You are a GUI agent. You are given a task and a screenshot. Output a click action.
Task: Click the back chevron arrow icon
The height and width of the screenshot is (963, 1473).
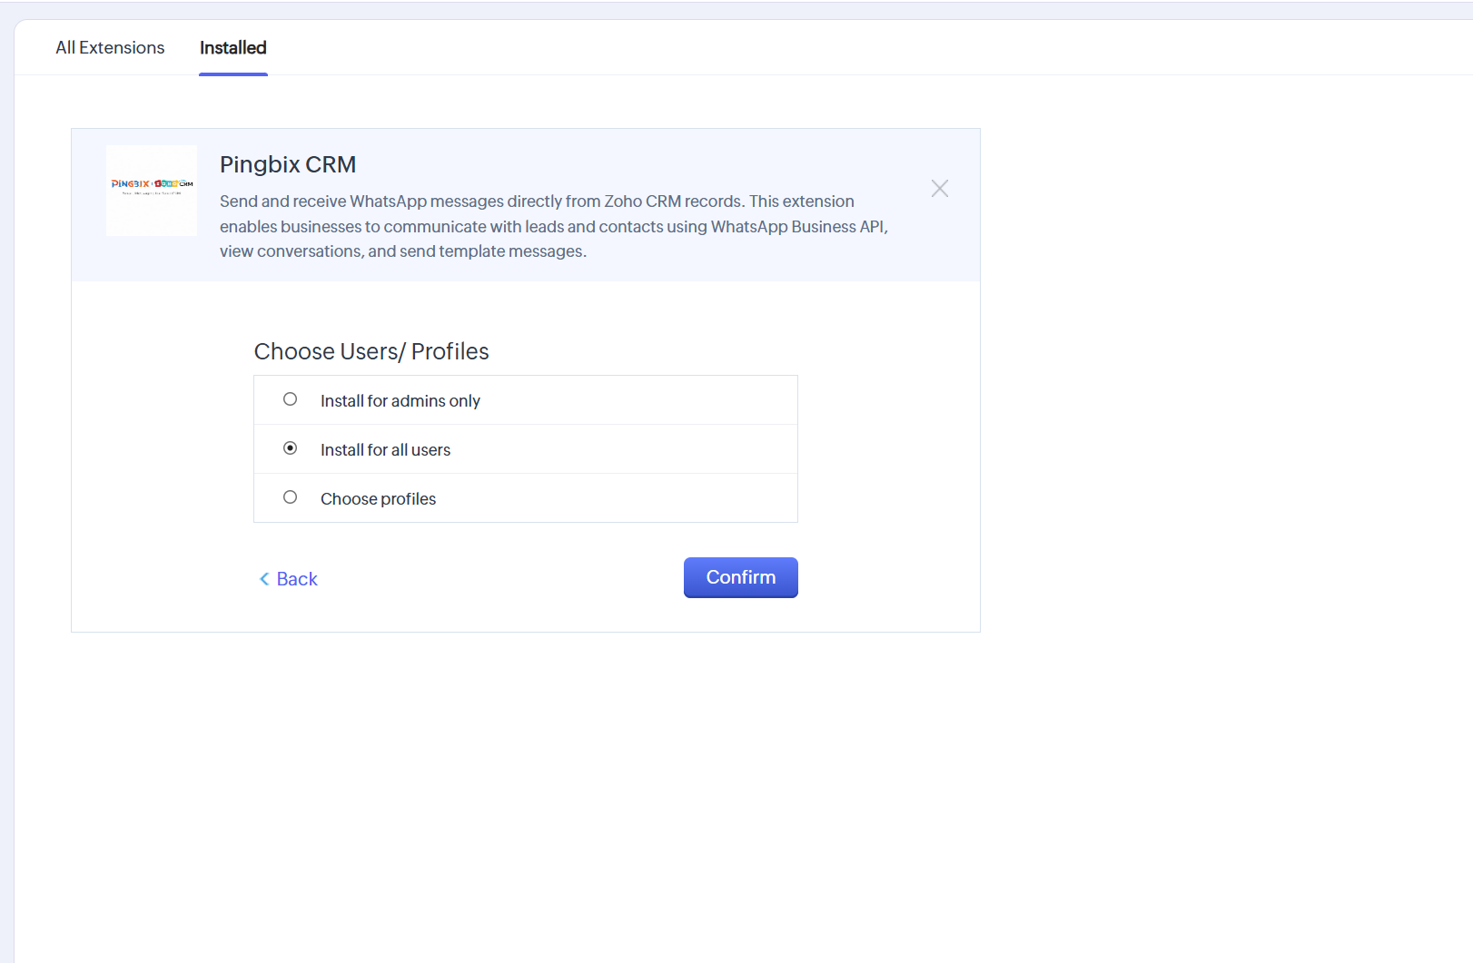[263, 578]
